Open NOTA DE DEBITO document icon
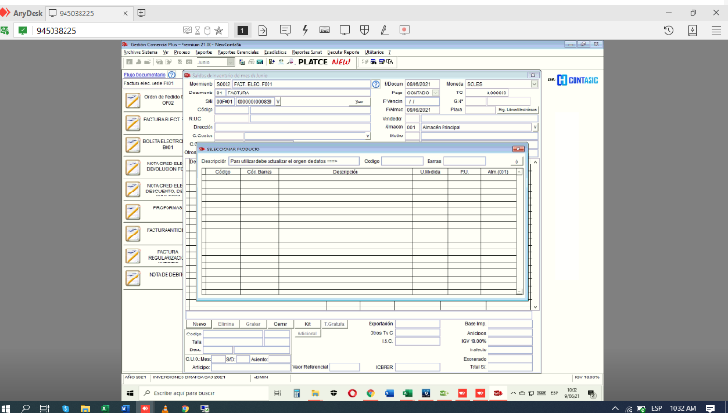The image size is (728, 413). pos(133,278)
